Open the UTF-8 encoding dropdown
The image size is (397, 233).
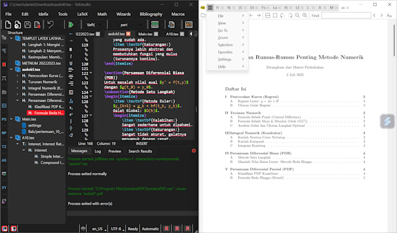pyautogui.click(x=117, y=229)
